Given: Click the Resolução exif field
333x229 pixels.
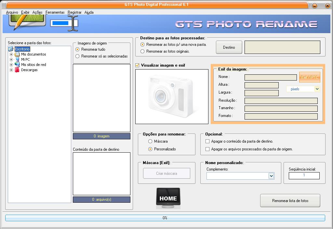Looking at the screenshot, I should (281, 101).
